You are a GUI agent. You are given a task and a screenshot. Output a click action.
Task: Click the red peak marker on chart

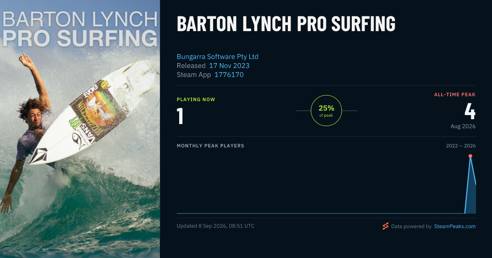click(x=470, y=156)
